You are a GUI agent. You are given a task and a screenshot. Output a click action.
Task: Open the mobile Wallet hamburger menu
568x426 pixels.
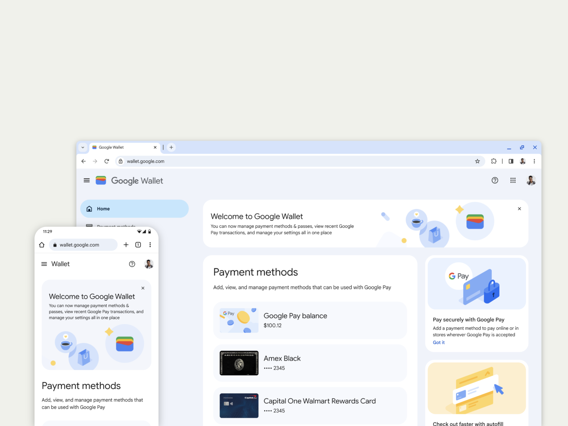(x=44, y=264)
